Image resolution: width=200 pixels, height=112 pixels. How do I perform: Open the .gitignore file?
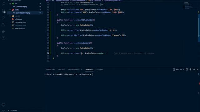pos(18,19)
